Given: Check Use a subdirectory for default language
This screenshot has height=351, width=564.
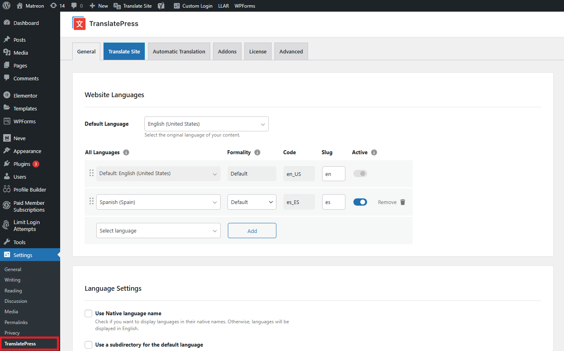Looking at the screenshot, I should pos(88,345).
